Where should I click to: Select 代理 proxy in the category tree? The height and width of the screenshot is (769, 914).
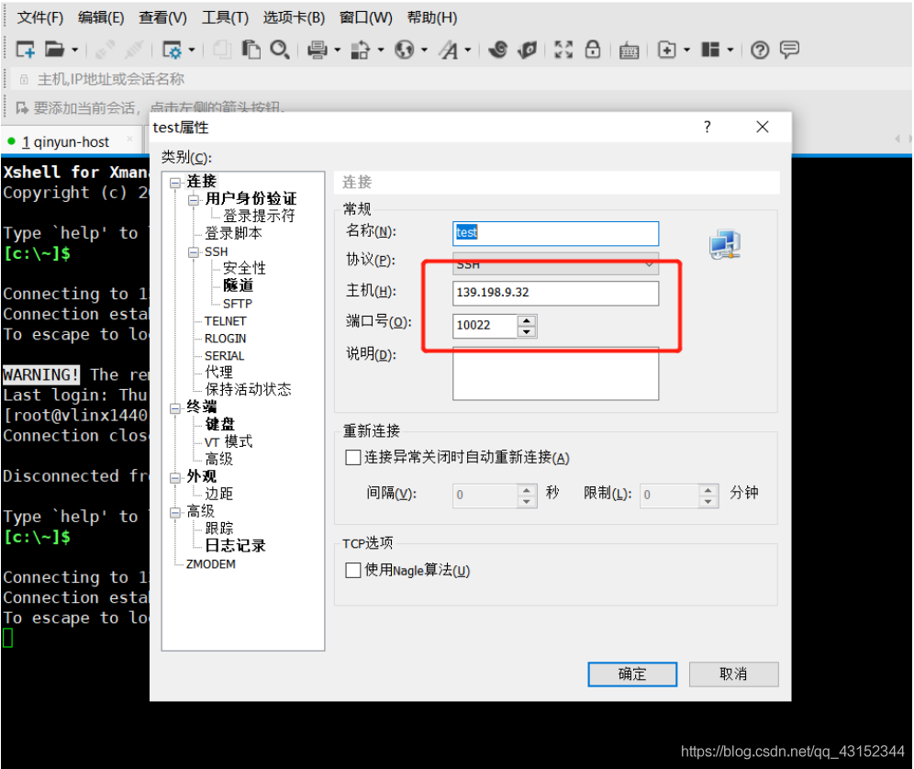click(218, 372)
